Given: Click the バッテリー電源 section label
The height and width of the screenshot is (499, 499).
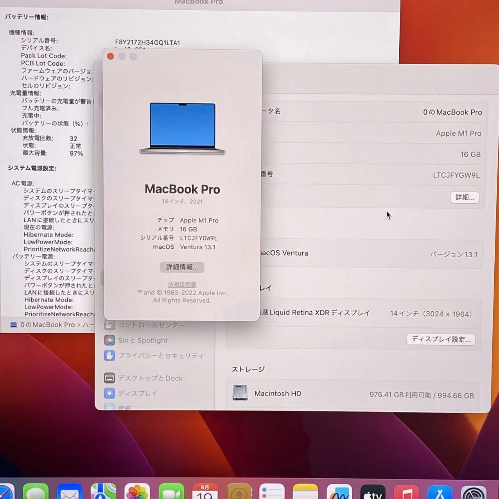Looking at the screenshot, I should (33, 256).
